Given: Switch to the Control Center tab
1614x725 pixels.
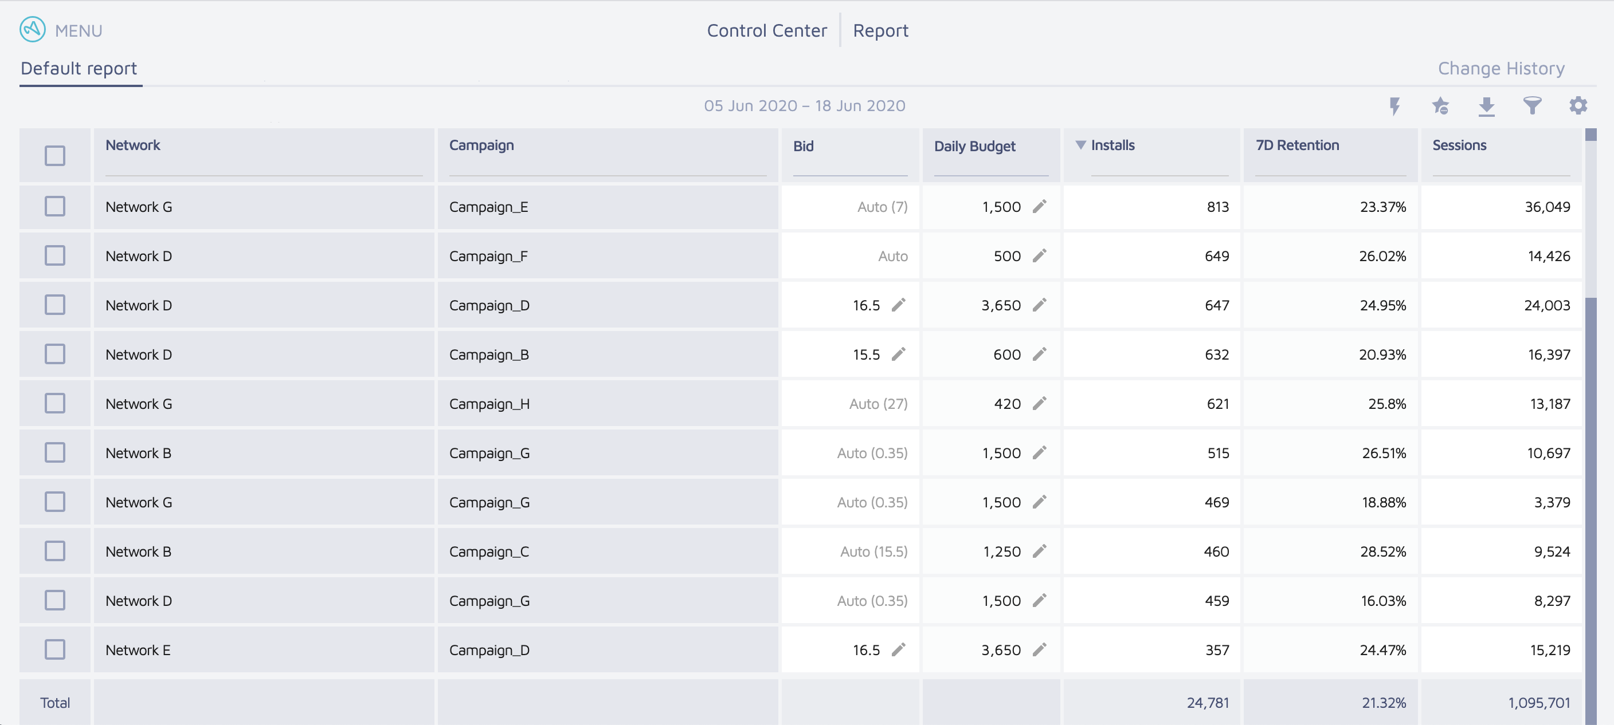Looking at the screenshot, I should (766, 31).
